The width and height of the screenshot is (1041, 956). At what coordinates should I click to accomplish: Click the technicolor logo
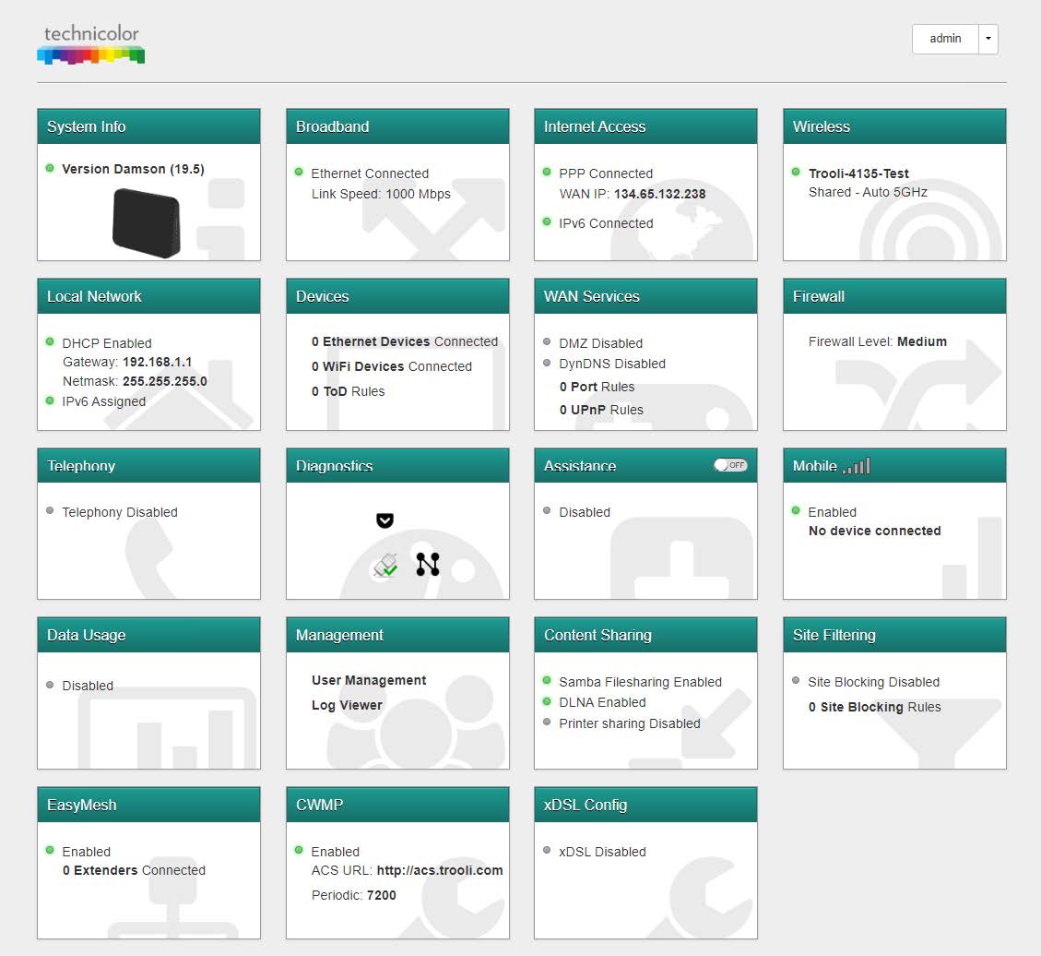[x=91, y=45]
